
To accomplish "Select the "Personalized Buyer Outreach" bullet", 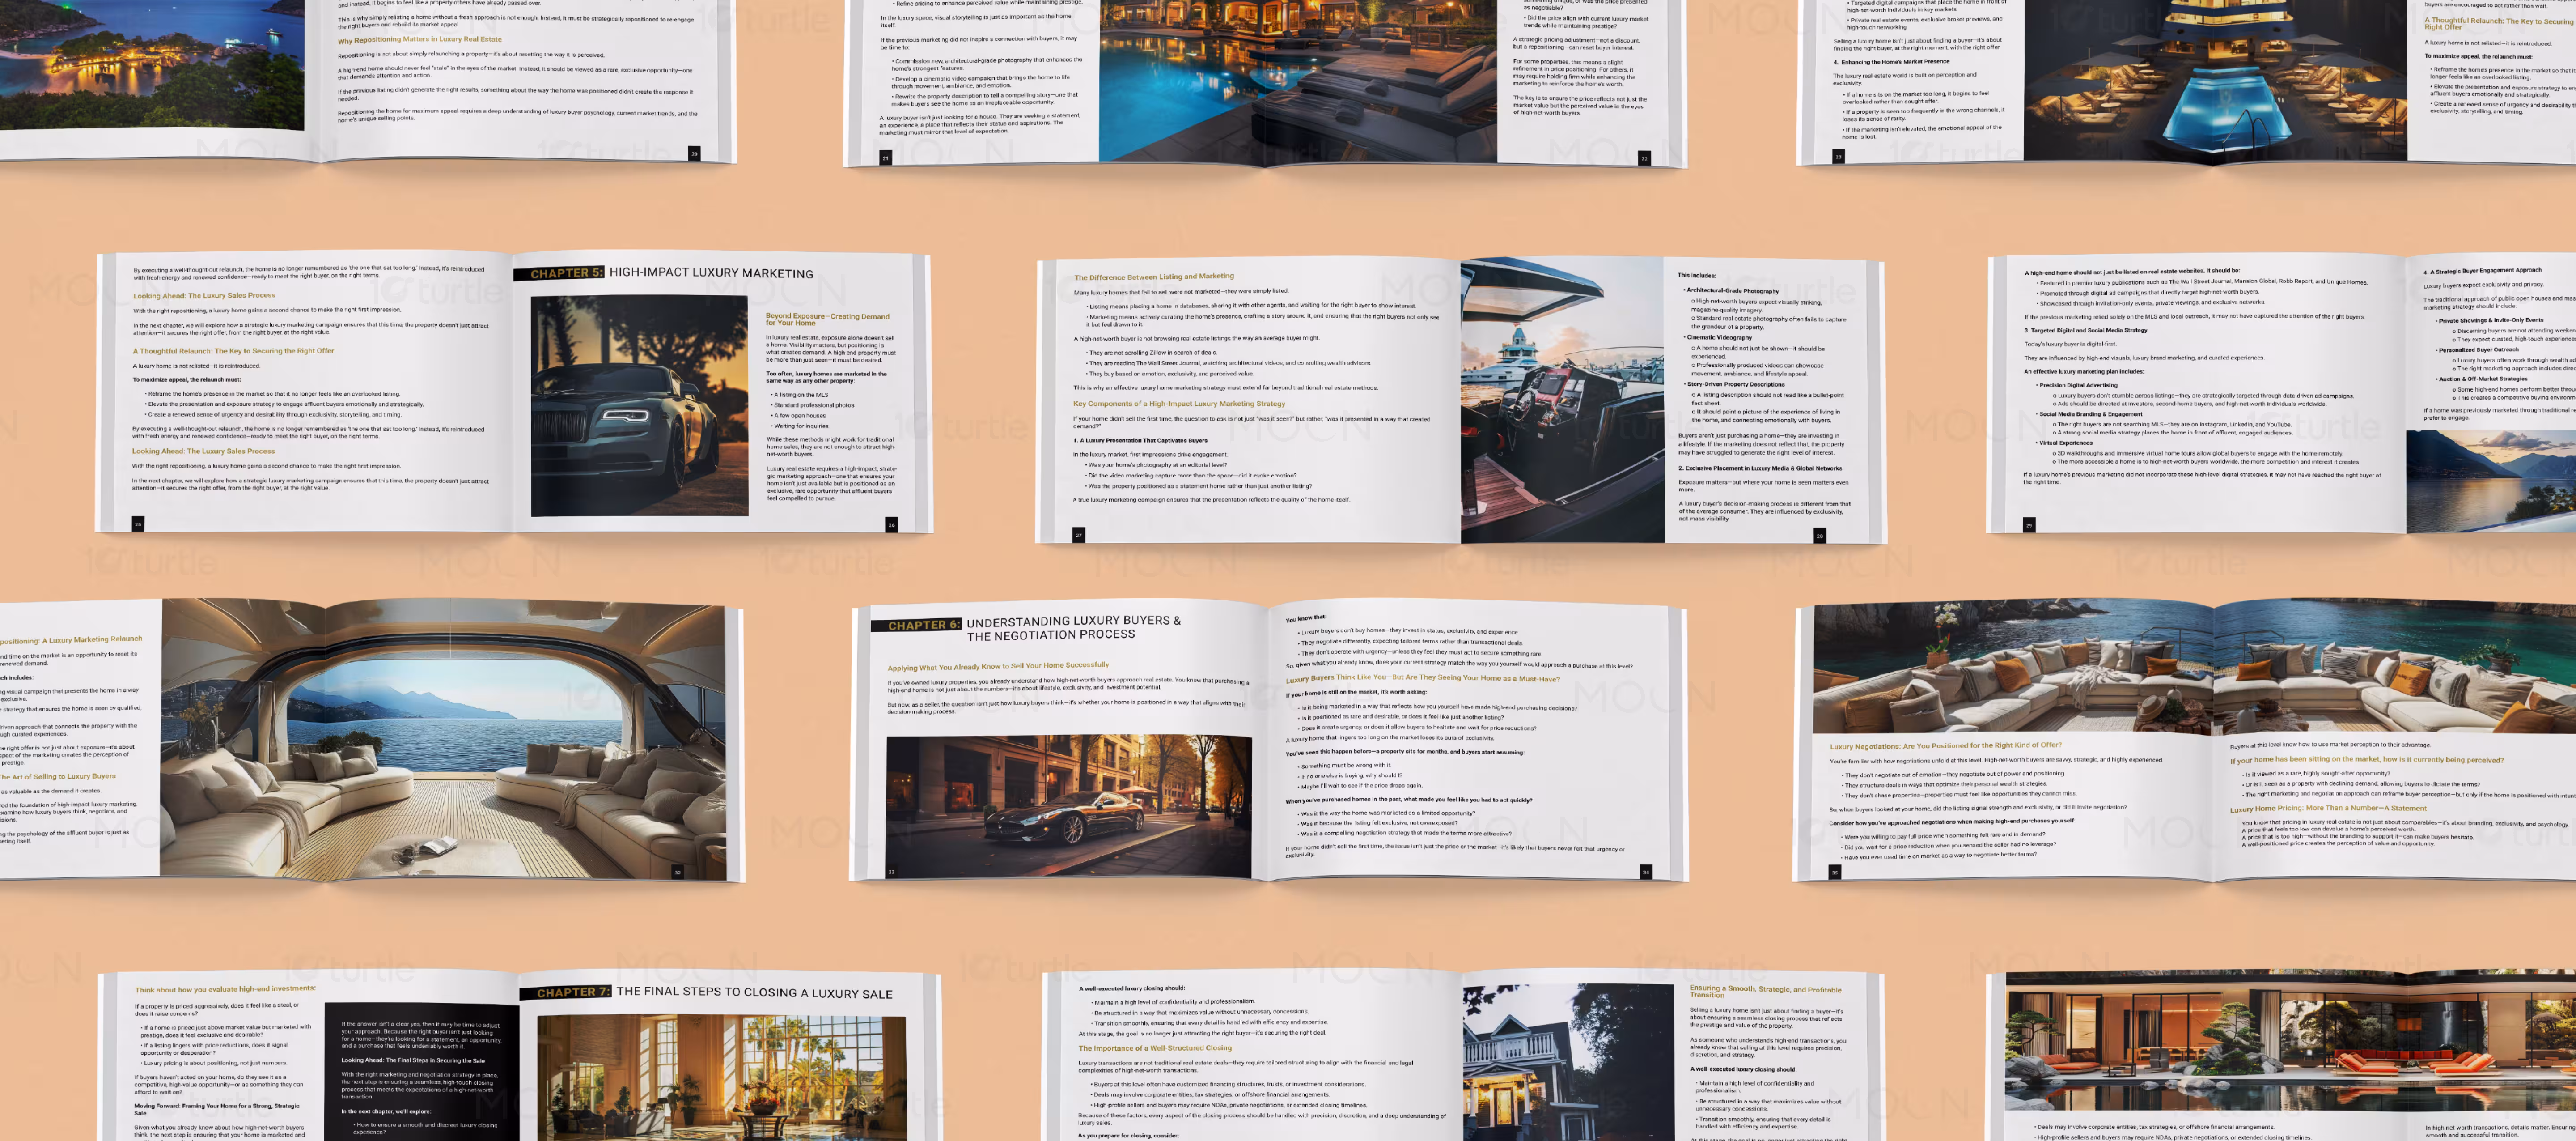I will coord(2478,349).
